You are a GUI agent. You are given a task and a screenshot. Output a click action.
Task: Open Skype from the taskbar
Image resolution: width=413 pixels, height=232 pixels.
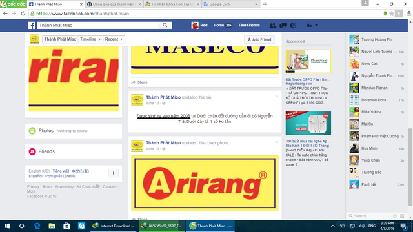tap(81, 226)
